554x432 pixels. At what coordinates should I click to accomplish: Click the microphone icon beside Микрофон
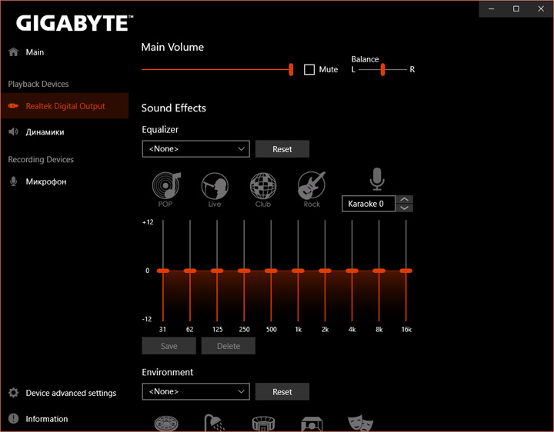pos(13,181)
